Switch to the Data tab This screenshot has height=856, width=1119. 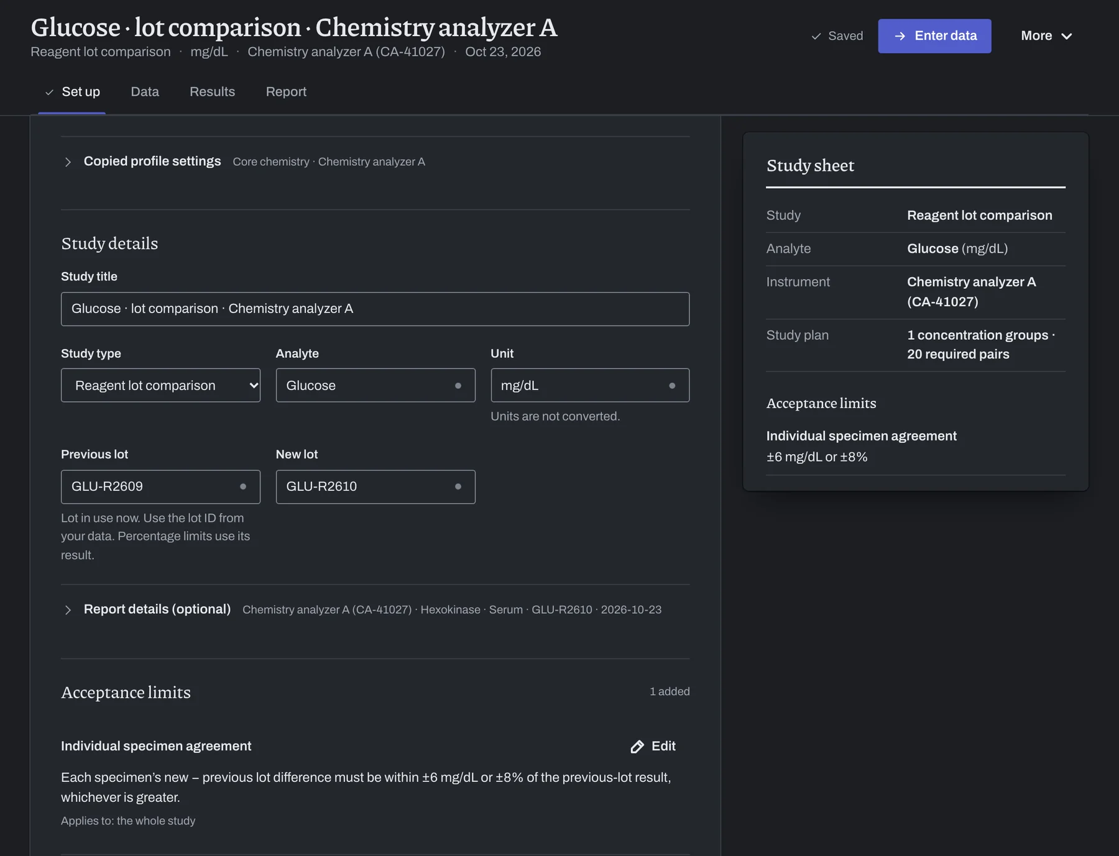coord(145,92)
